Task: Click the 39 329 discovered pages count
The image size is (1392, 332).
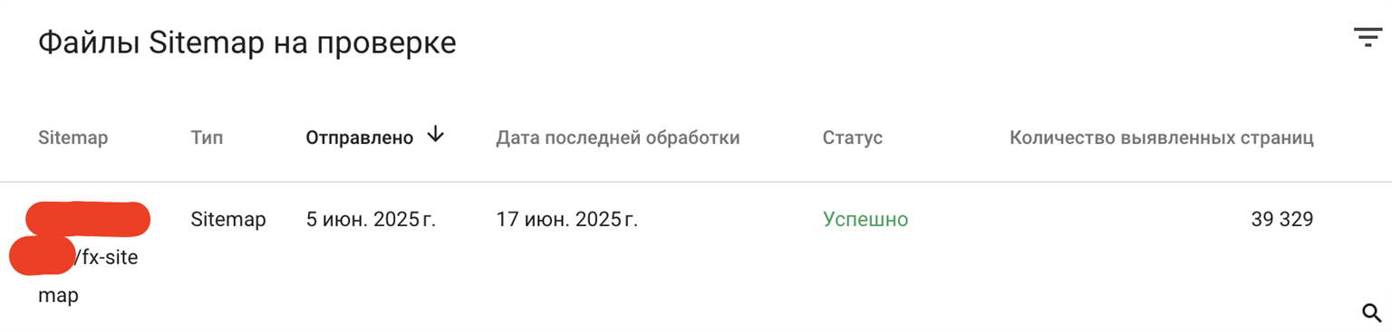Action: click(x=1281, y=219)
